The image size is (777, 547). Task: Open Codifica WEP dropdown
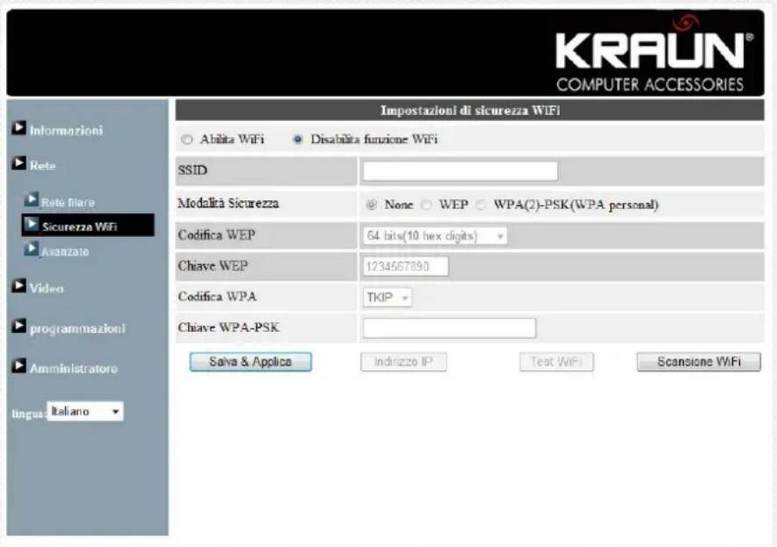tap(434, 236)
